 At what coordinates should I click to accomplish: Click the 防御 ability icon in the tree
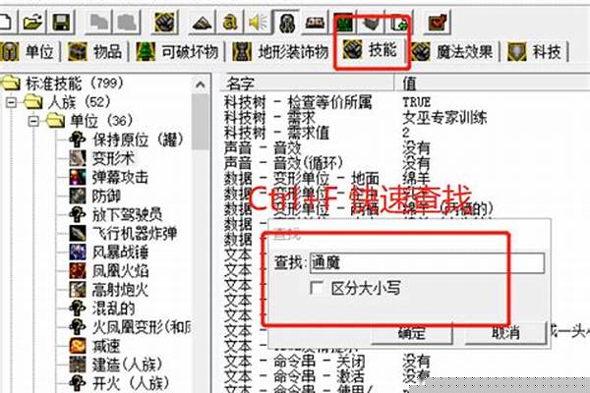(78, 196)
